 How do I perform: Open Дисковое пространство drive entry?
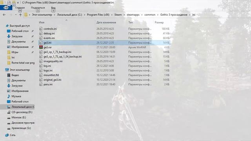[x=23, y=123]
